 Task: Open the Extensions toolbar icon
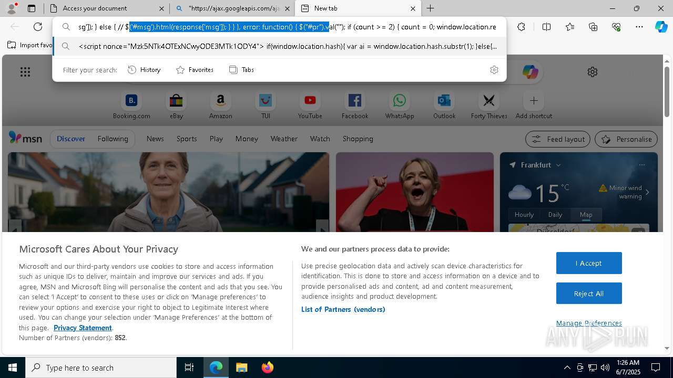coord(521,27)
